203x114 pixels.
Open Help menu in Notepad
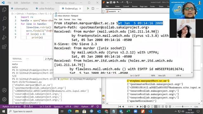coord(80,20)
